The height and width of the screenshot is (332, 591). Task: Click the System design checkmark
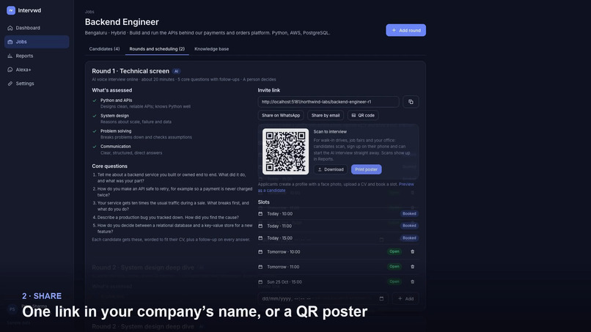(x=95, y=116)
